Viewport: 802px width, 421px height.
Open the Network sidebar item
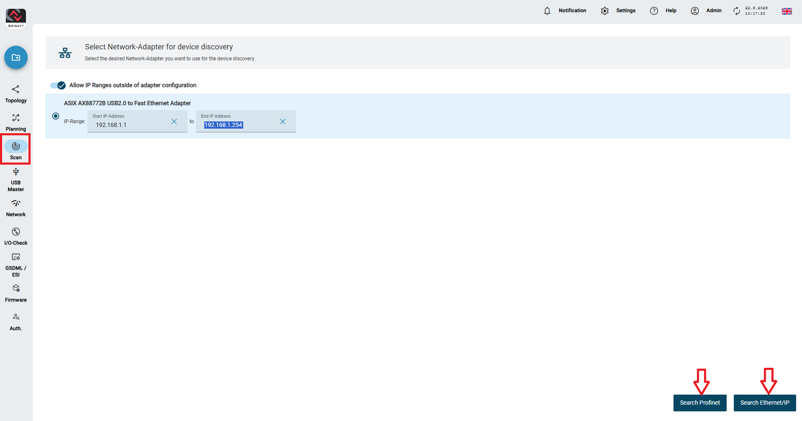[16, 208]
